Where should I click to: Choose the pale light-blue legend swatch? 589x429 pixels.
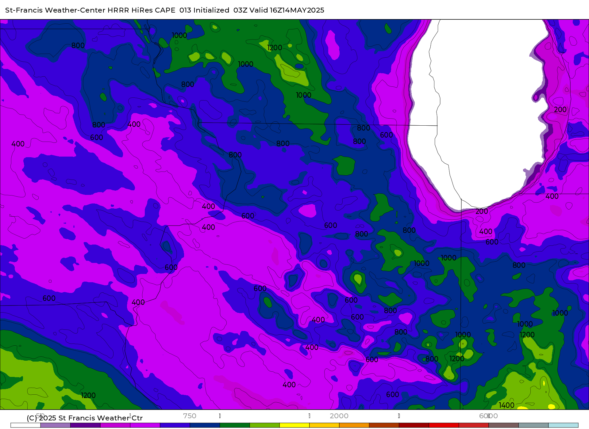click(563, 425)
